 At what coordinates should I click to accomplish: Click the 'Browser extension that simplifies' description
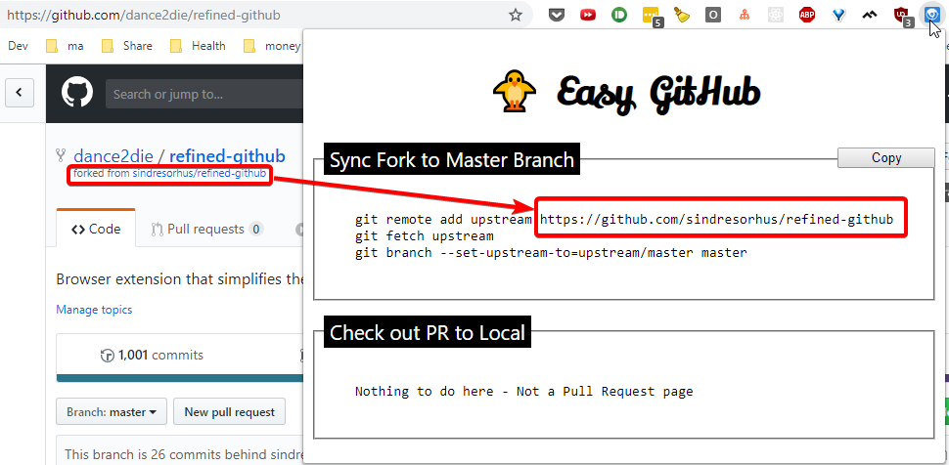pyautogui.click(x=179, y=279)
